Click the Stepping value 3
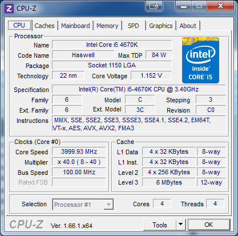Screen dimensions: 238x236 click(x=211, y=99)
